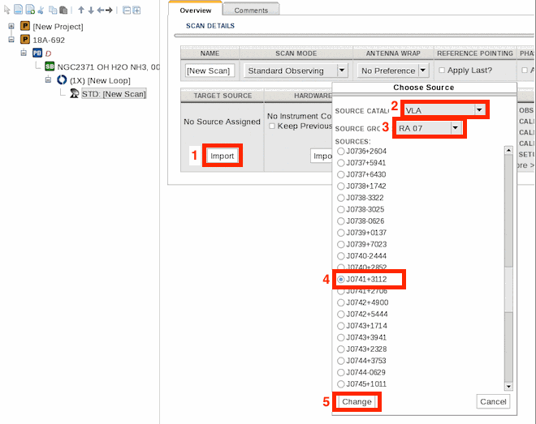Click the expand all tree icon
The width and height of the screenshot is (536, 424).
coord(136,11)
